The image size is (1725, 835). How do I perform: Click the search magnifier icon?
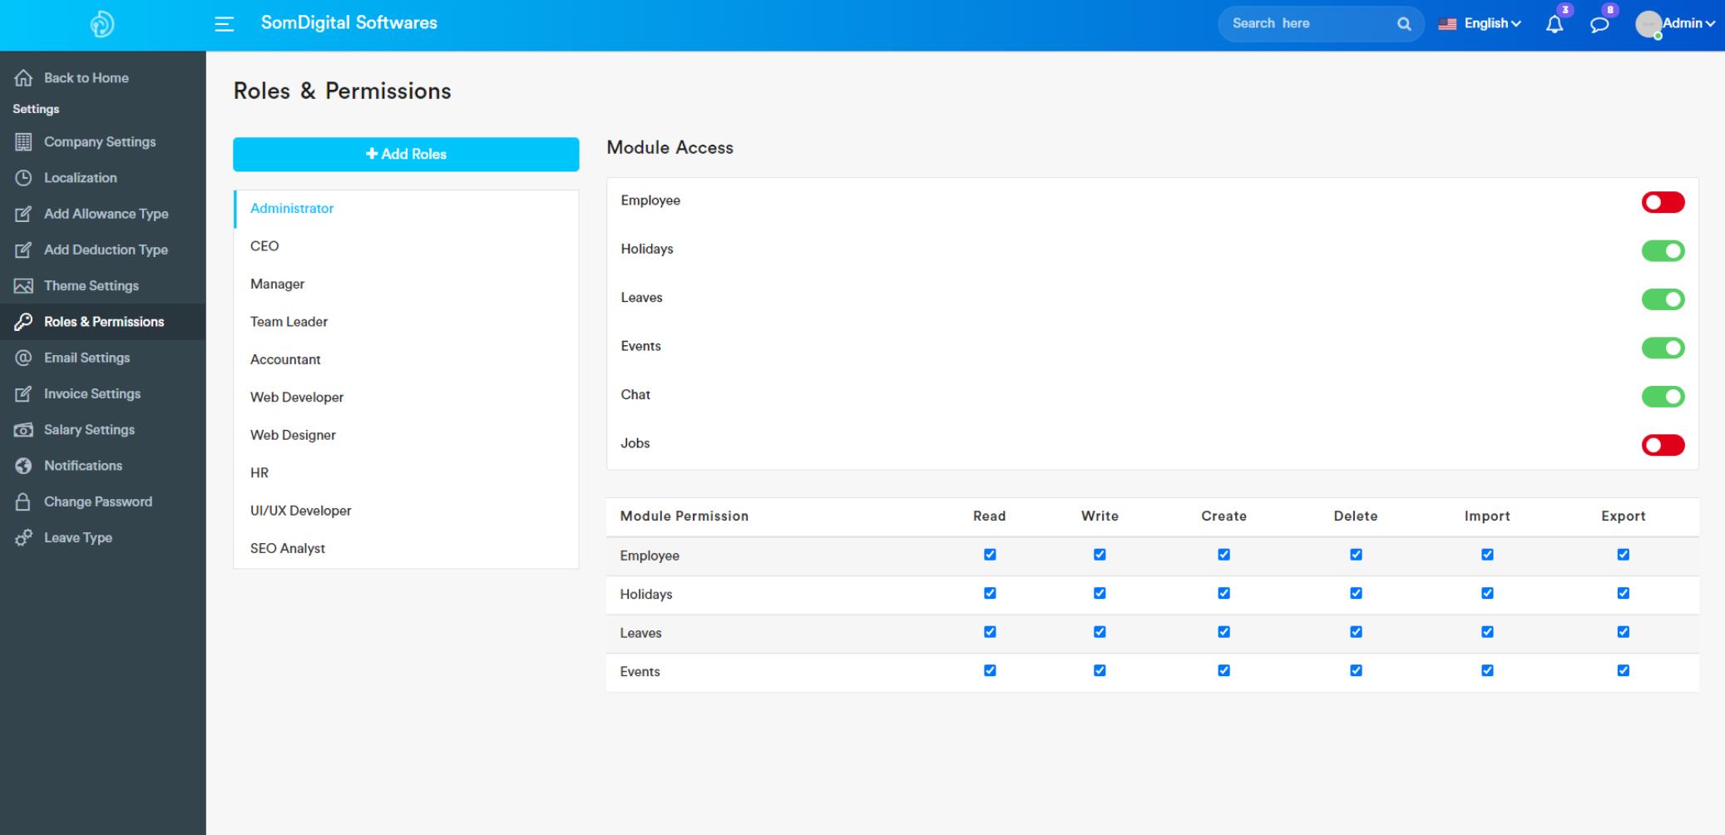pos(1404,24)
